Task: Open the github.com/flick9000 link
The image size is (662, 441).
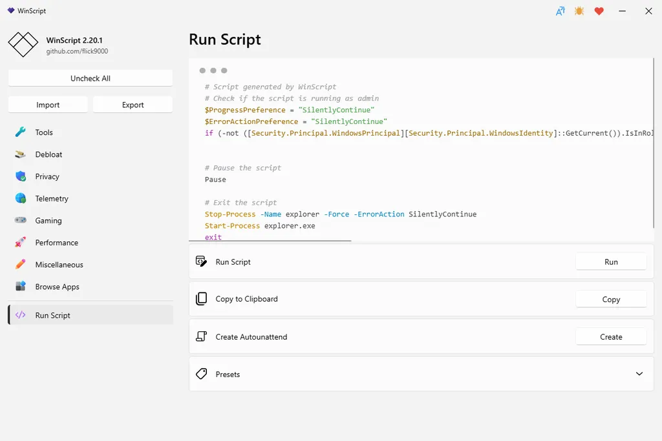Action: point(77,51)
